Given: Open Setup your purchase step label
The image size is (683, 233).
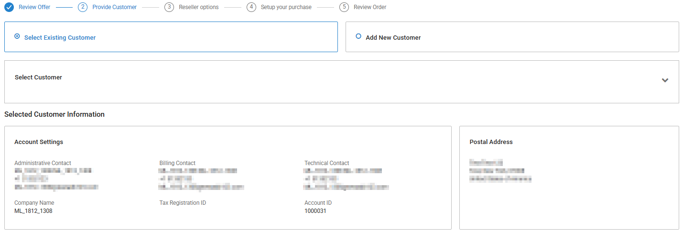Looking at the screenshot, I should click(286, 7).
